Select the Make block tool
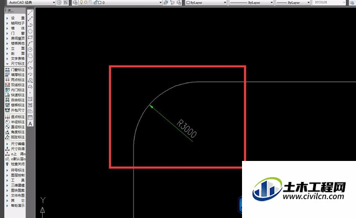Image resolution: width=356 pixels, height=218 pixels. point(30,87)
